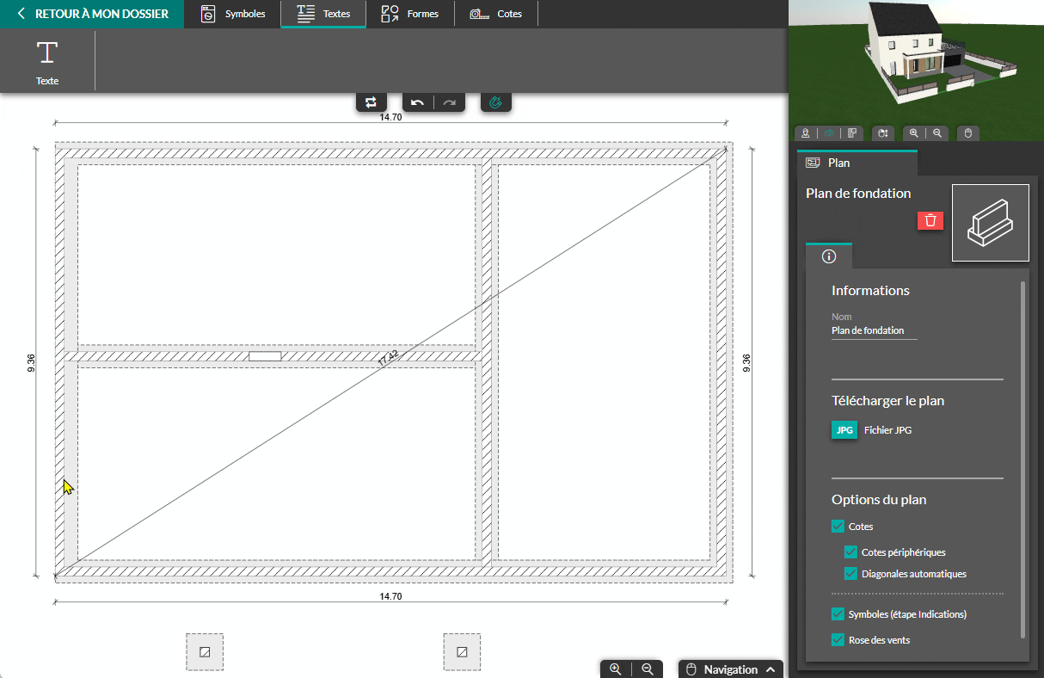Toggle Diagonales automatiques checkbox
Screen dimensions: 1044x678
(851, 574)
